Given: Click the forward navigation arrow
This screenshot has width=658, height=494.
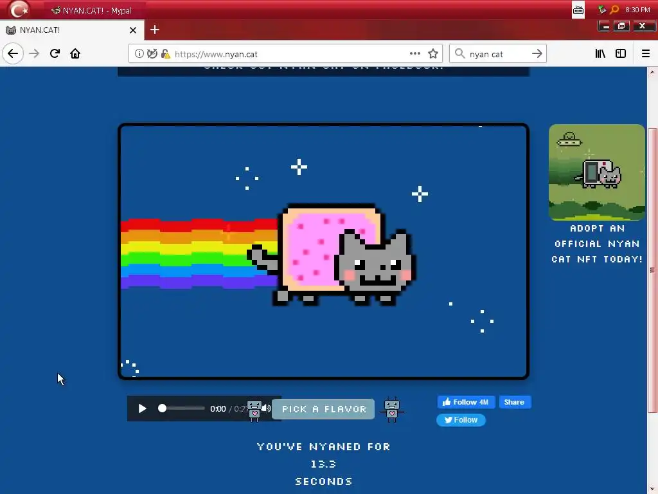Looking at the screenshot, I should click(34, 54).
